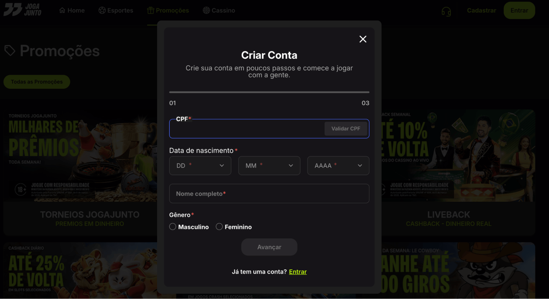Open Cassino menu item

point(219,10)
